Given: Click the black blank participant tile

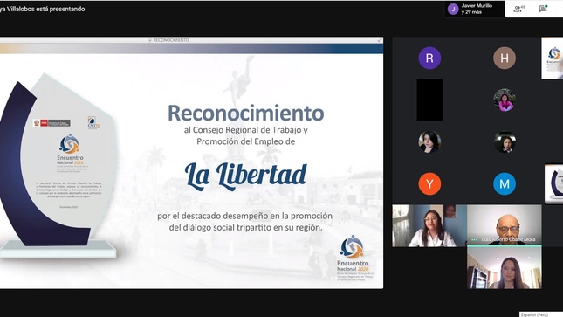Looking at the screenshot, I should 429,100.
